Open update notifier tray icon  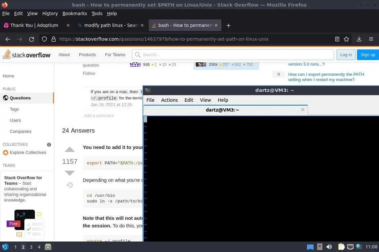point(359,246)
